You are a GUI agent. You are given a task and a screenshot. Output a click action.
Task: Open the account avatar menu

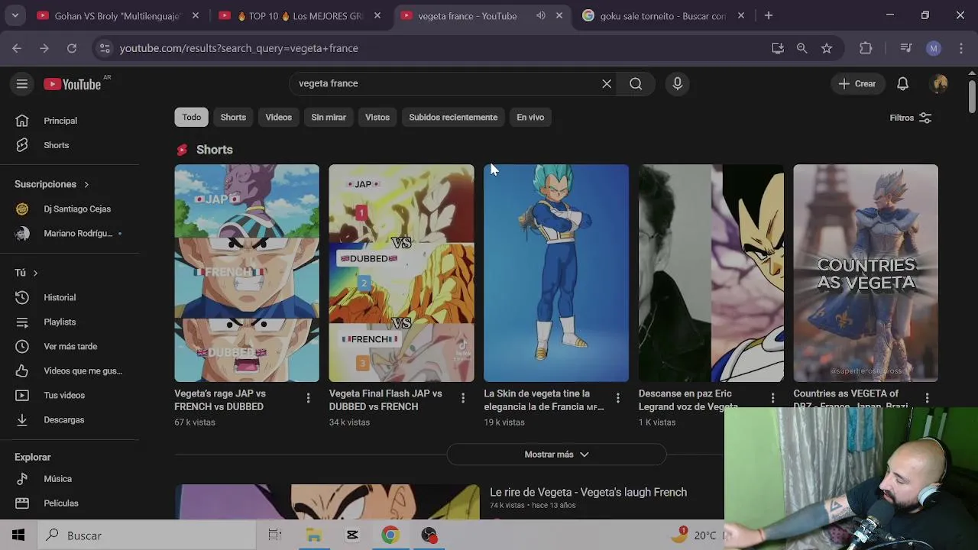940,84
